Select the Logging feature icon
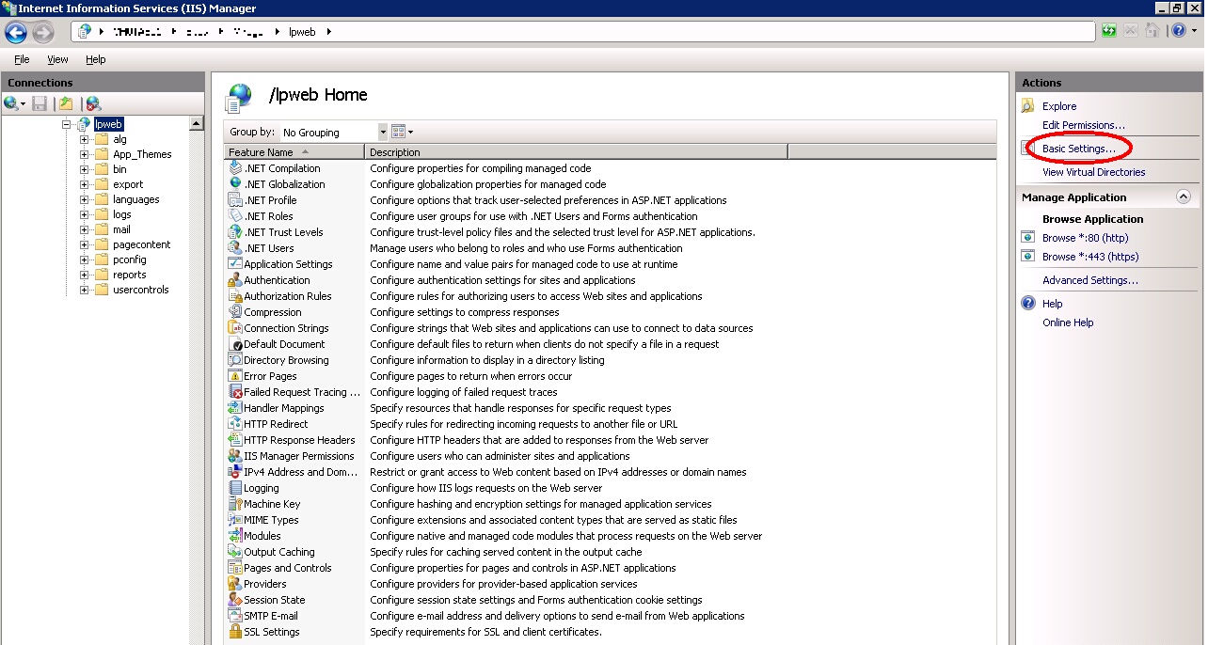This screenshot has width=1208, height=645. coord(235,488)
